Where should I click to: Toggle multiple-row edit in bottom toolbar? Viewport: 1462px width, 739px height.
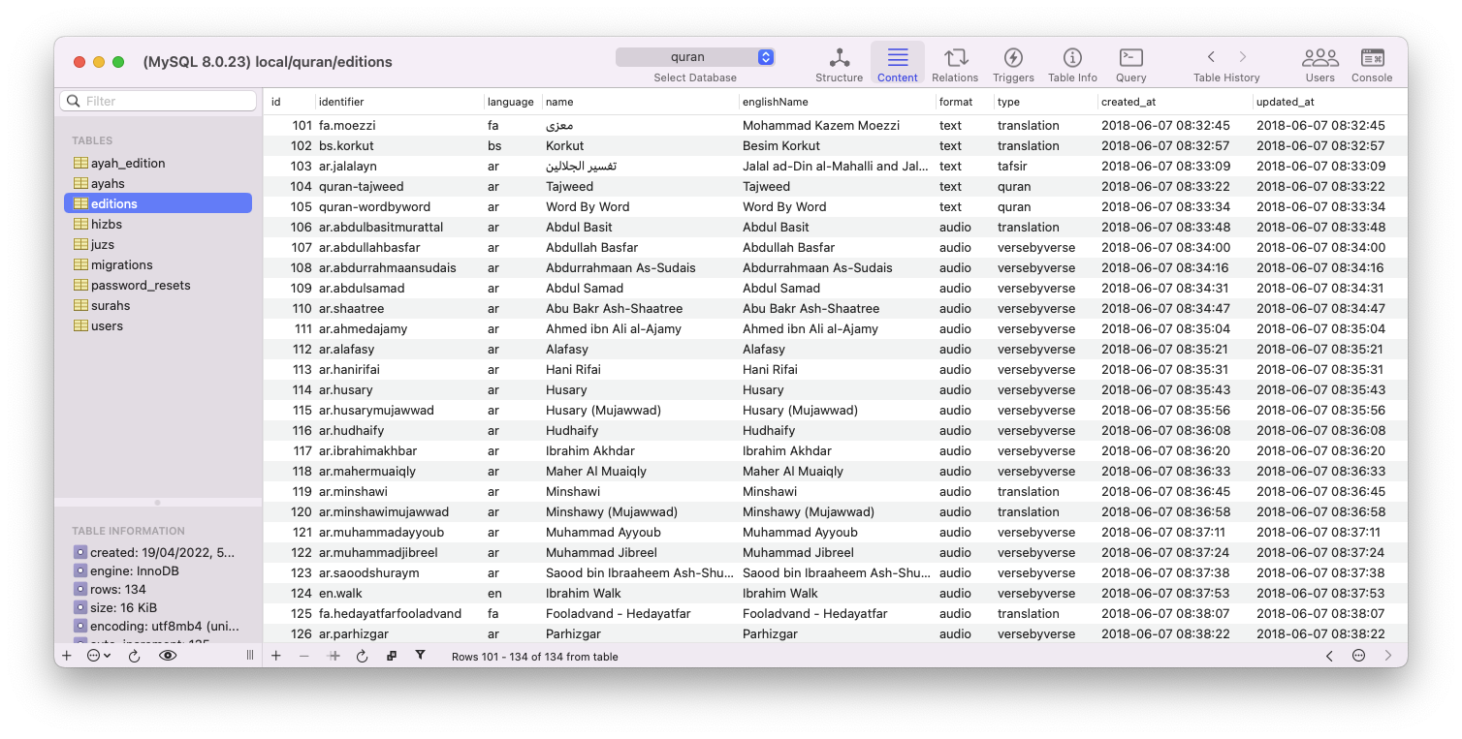click(391, 656)
